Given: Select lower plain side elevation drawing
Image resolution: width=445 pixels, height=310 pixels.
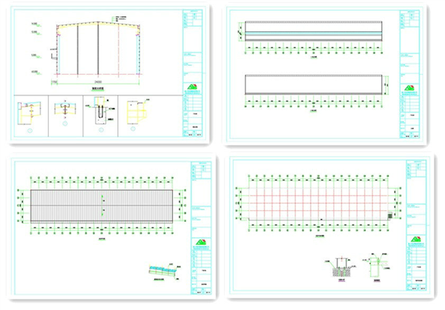Looking at the screenshot, I should pyautogui.click(x=313, y=84).
